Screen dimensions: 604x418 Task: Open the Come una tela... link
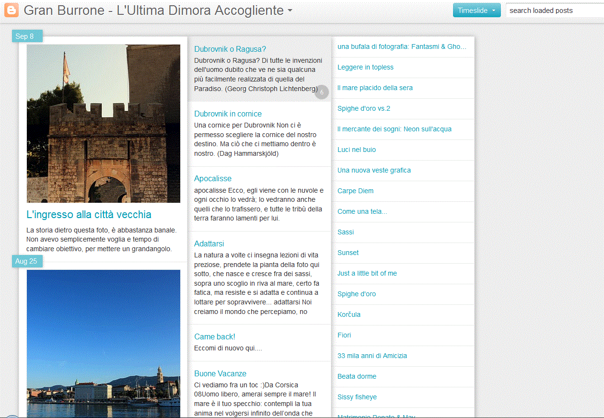coord(362,211)
